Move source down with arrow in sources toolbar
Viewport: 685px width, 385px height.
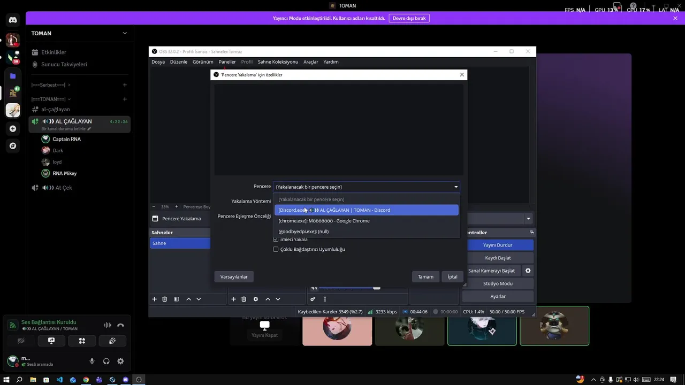coord(278,299)
